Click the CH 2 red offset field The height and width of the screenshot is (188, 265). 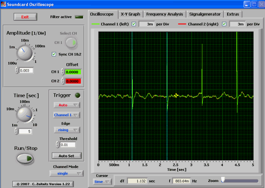pos(73,81)
